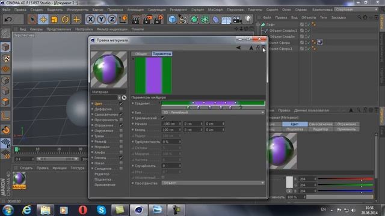This screenshot has width=385, height=216.
Task: Click the Случайность value stepper arrows
Action: click(180, 166)
